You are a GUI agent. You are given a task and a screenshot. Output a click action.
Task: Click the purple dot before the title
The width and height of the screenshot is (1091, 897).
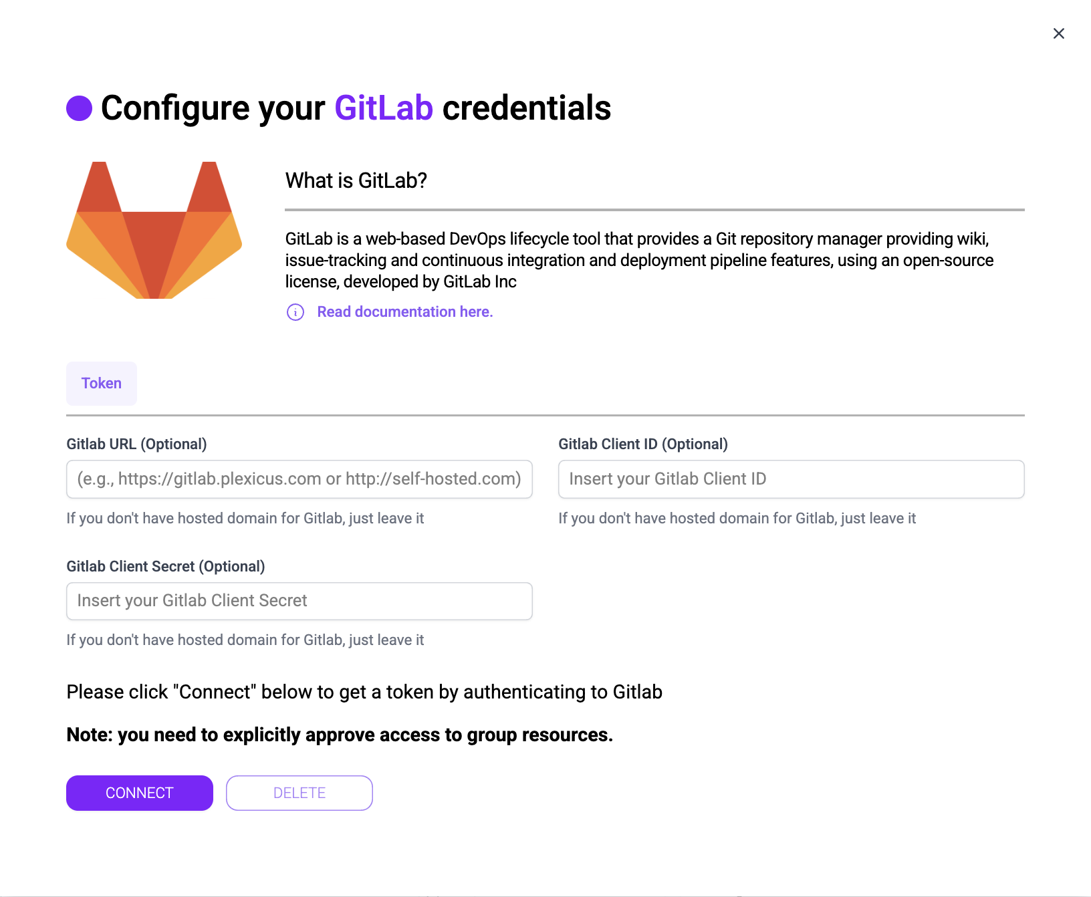tap(80, 106)
